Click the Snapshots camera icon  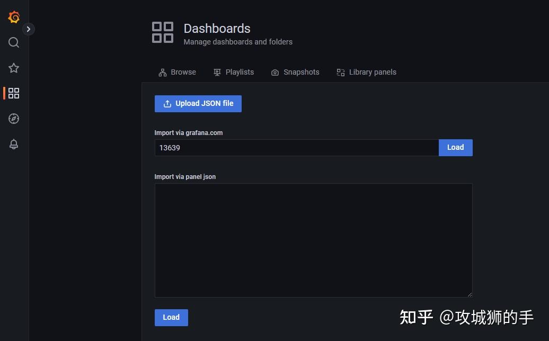(274, 72)
